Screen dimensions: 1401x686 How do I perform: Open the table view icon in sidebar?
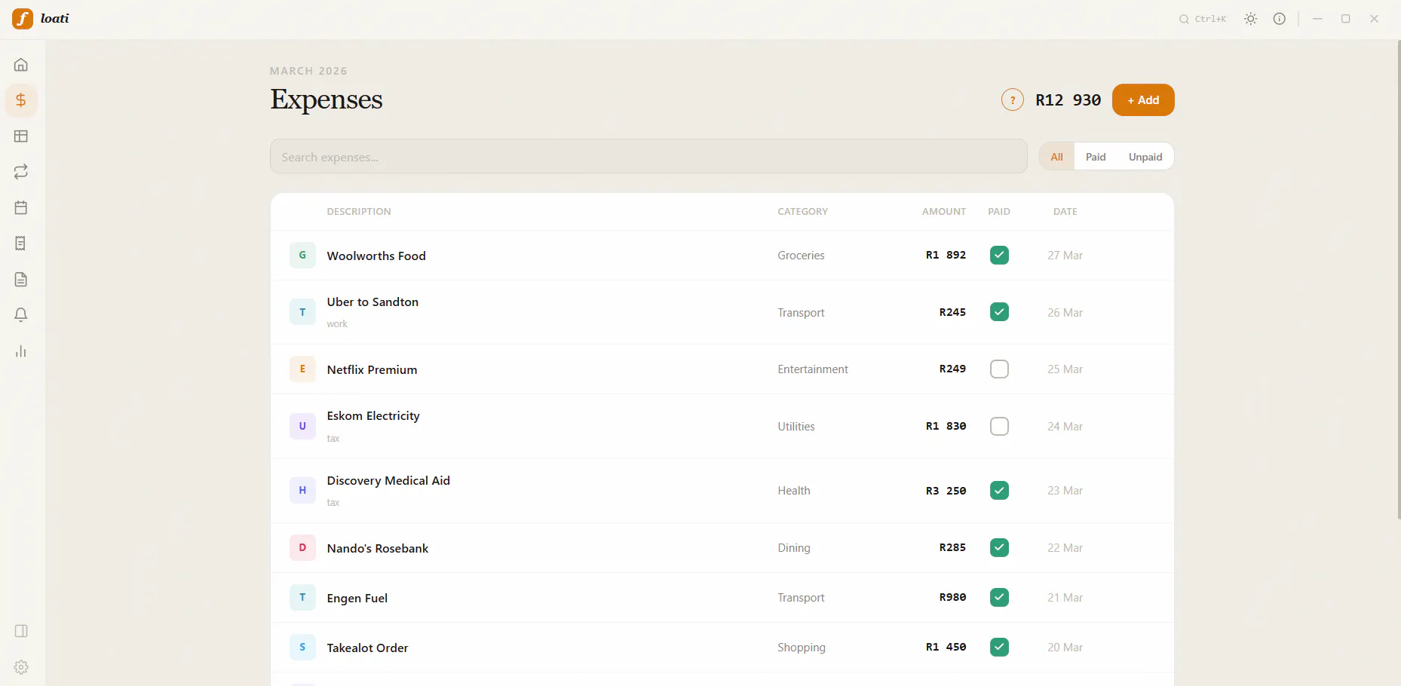21,136
